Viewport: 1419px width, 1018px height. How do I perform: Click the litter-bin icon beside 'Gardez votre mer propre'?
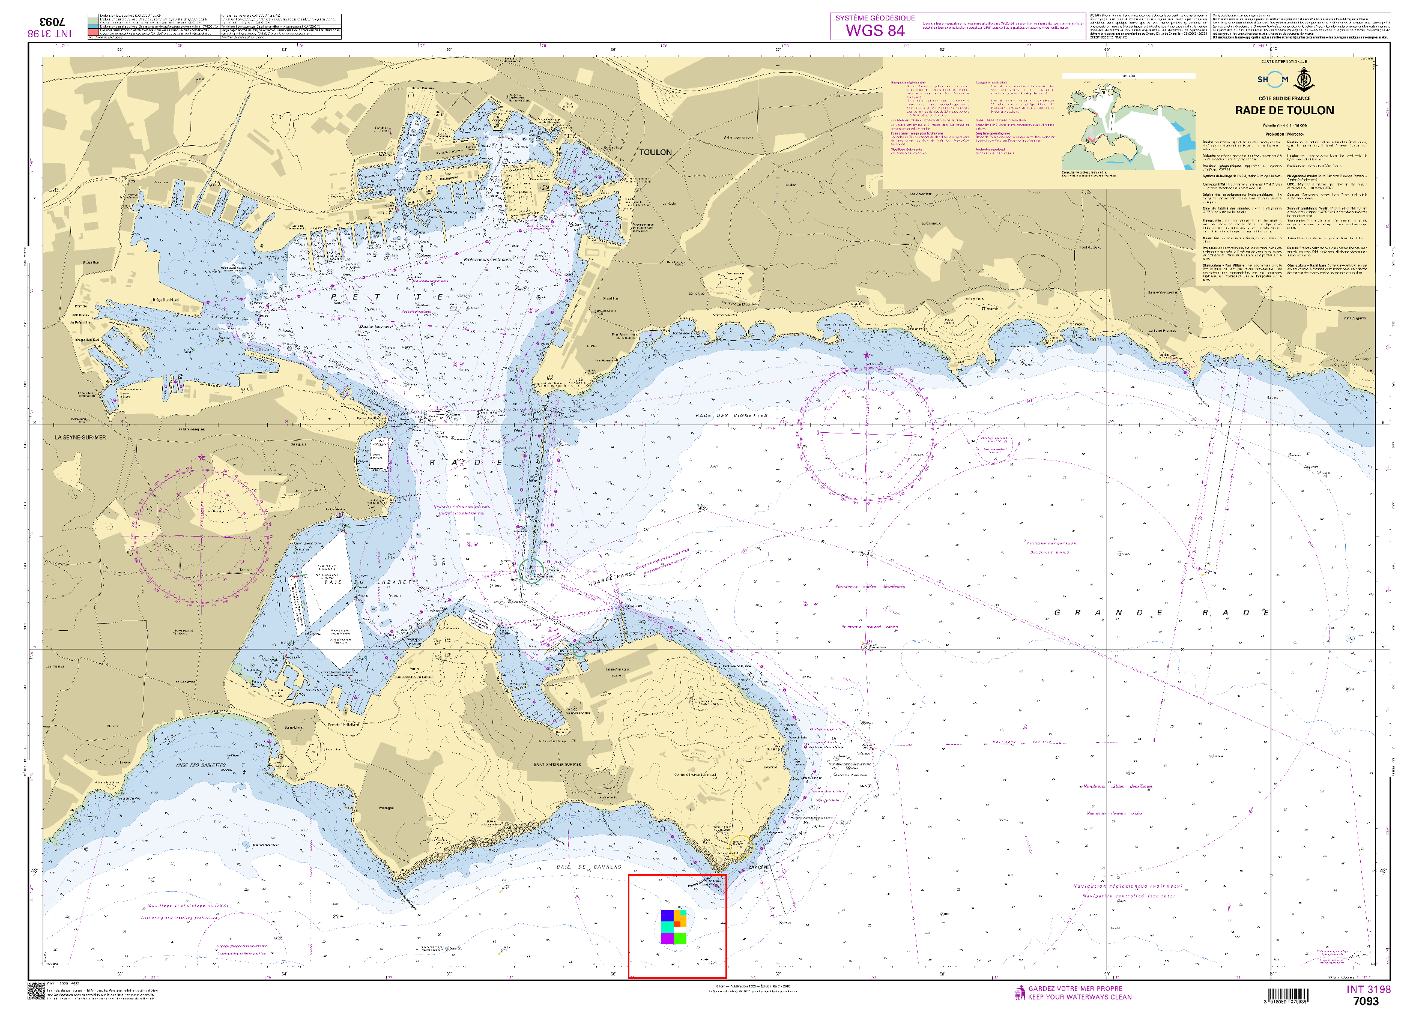[x=1020, y=992]
